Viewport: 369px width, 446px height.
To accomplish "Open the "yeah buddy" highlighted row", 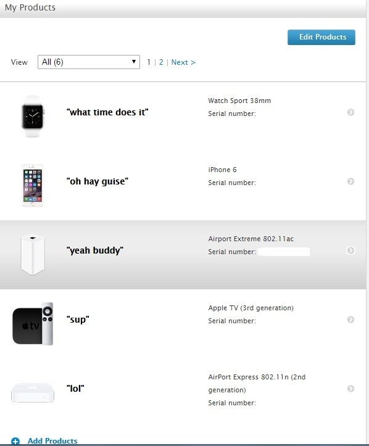I will coord(183,255).
